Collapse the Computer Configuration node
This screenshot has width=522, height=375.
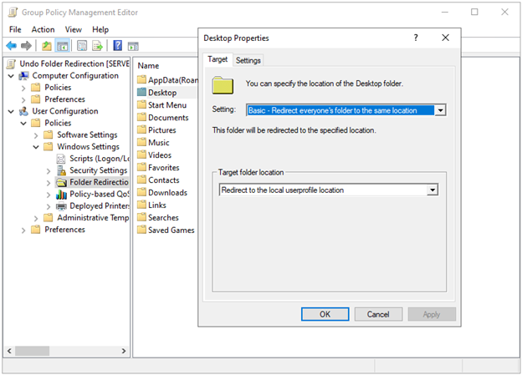pyautogui.click(x=11, y=76)
